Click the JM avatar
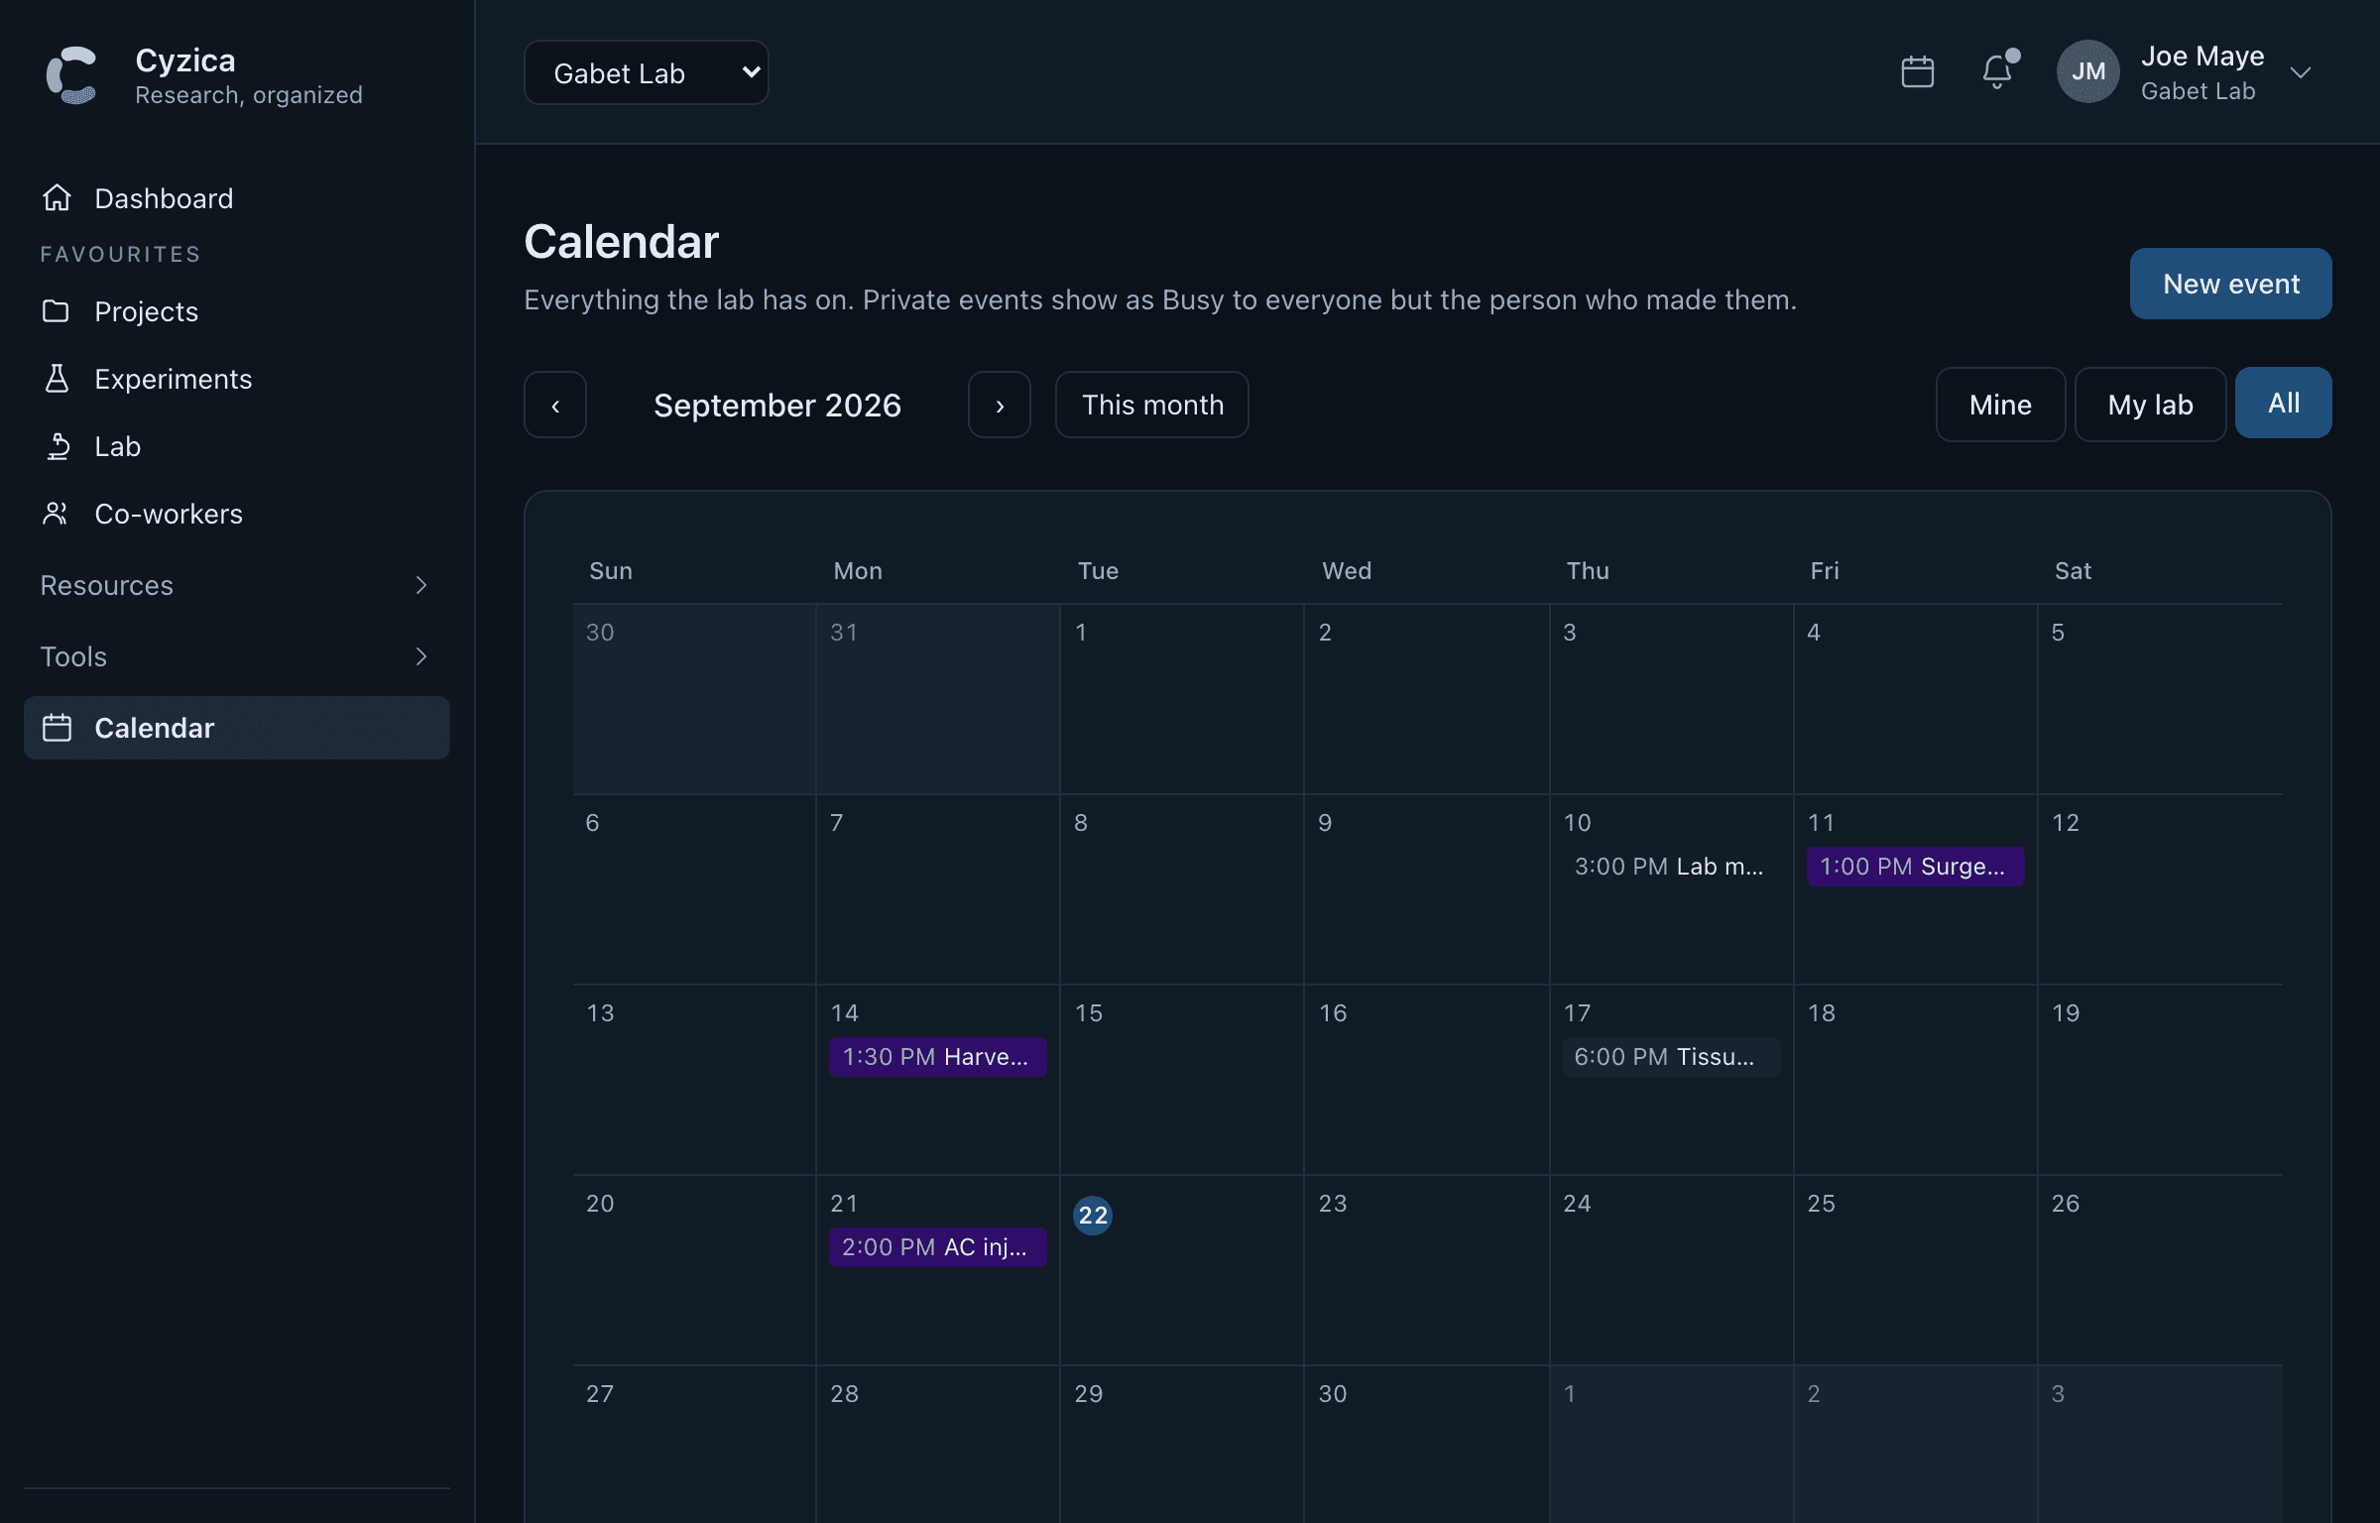 click(x=2087, y=71)
